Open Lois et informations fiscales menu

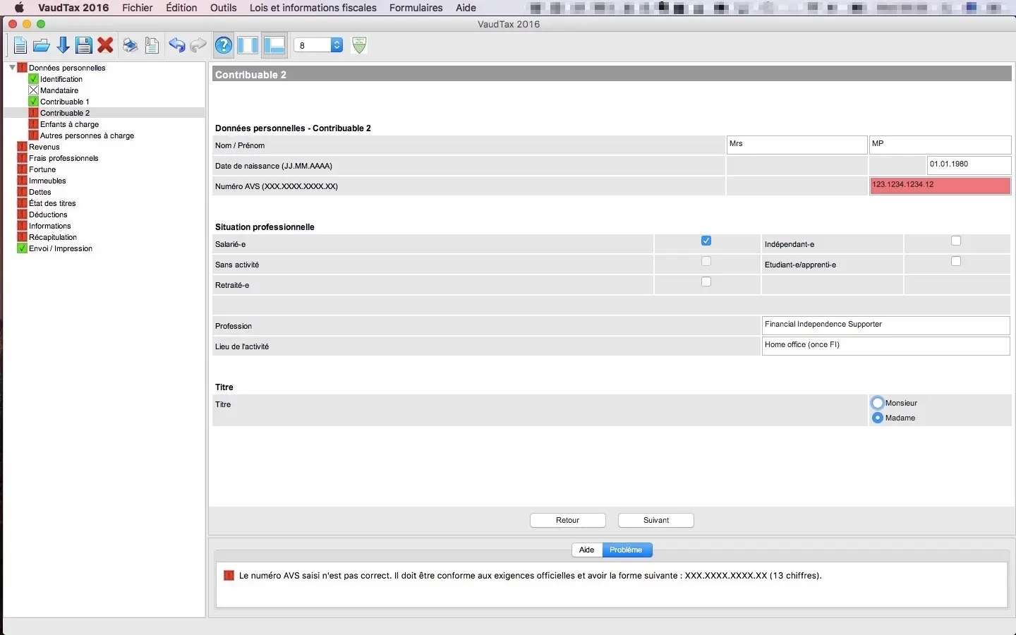pos(313,8)
